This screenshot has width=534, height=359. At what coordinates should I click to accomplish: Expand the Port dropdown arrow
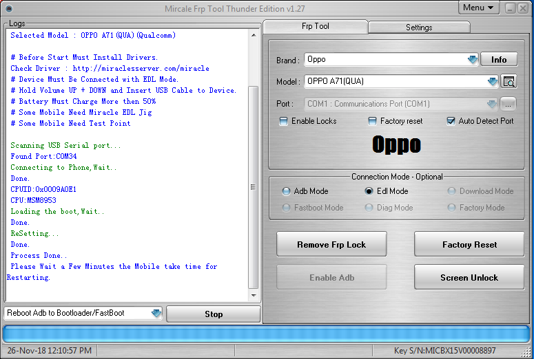click(491, 104)
